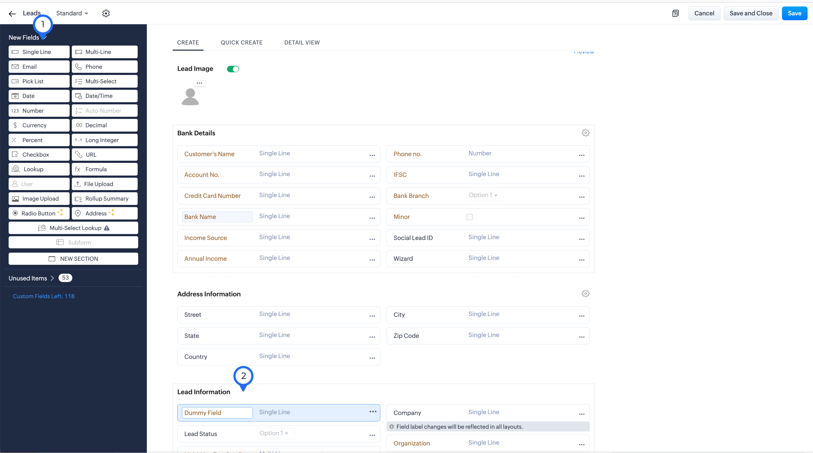Image resolution: width=813 pixels, height=453 pixels.
Task: Click the help document icon near Cancel
Action: tap(675, 13)
